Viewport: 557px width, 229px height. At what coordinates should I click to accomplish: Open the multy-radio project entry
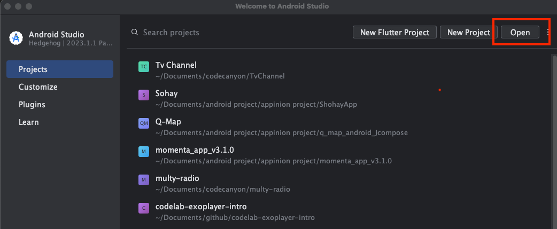[177, 178]
